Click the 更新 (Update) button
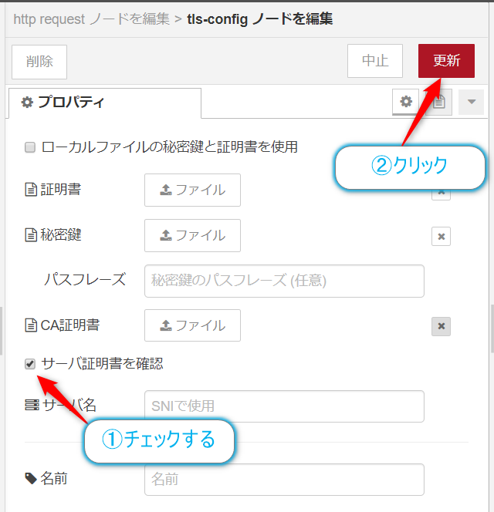The width and height of the screenshot is (494, 512). coord(446,61)
